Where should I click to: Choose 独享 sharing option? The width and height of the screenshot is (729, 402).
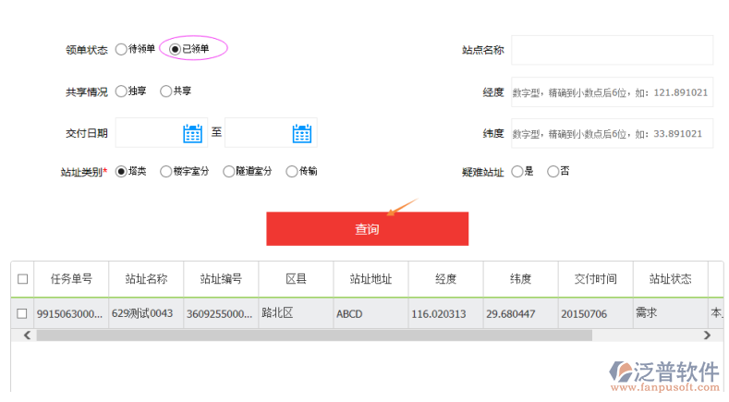coord(121,91)
